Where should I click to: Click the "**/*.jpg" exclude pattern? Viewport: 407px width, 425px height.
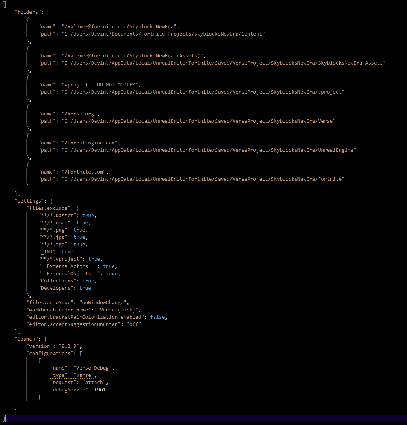(x=53, y=237)
